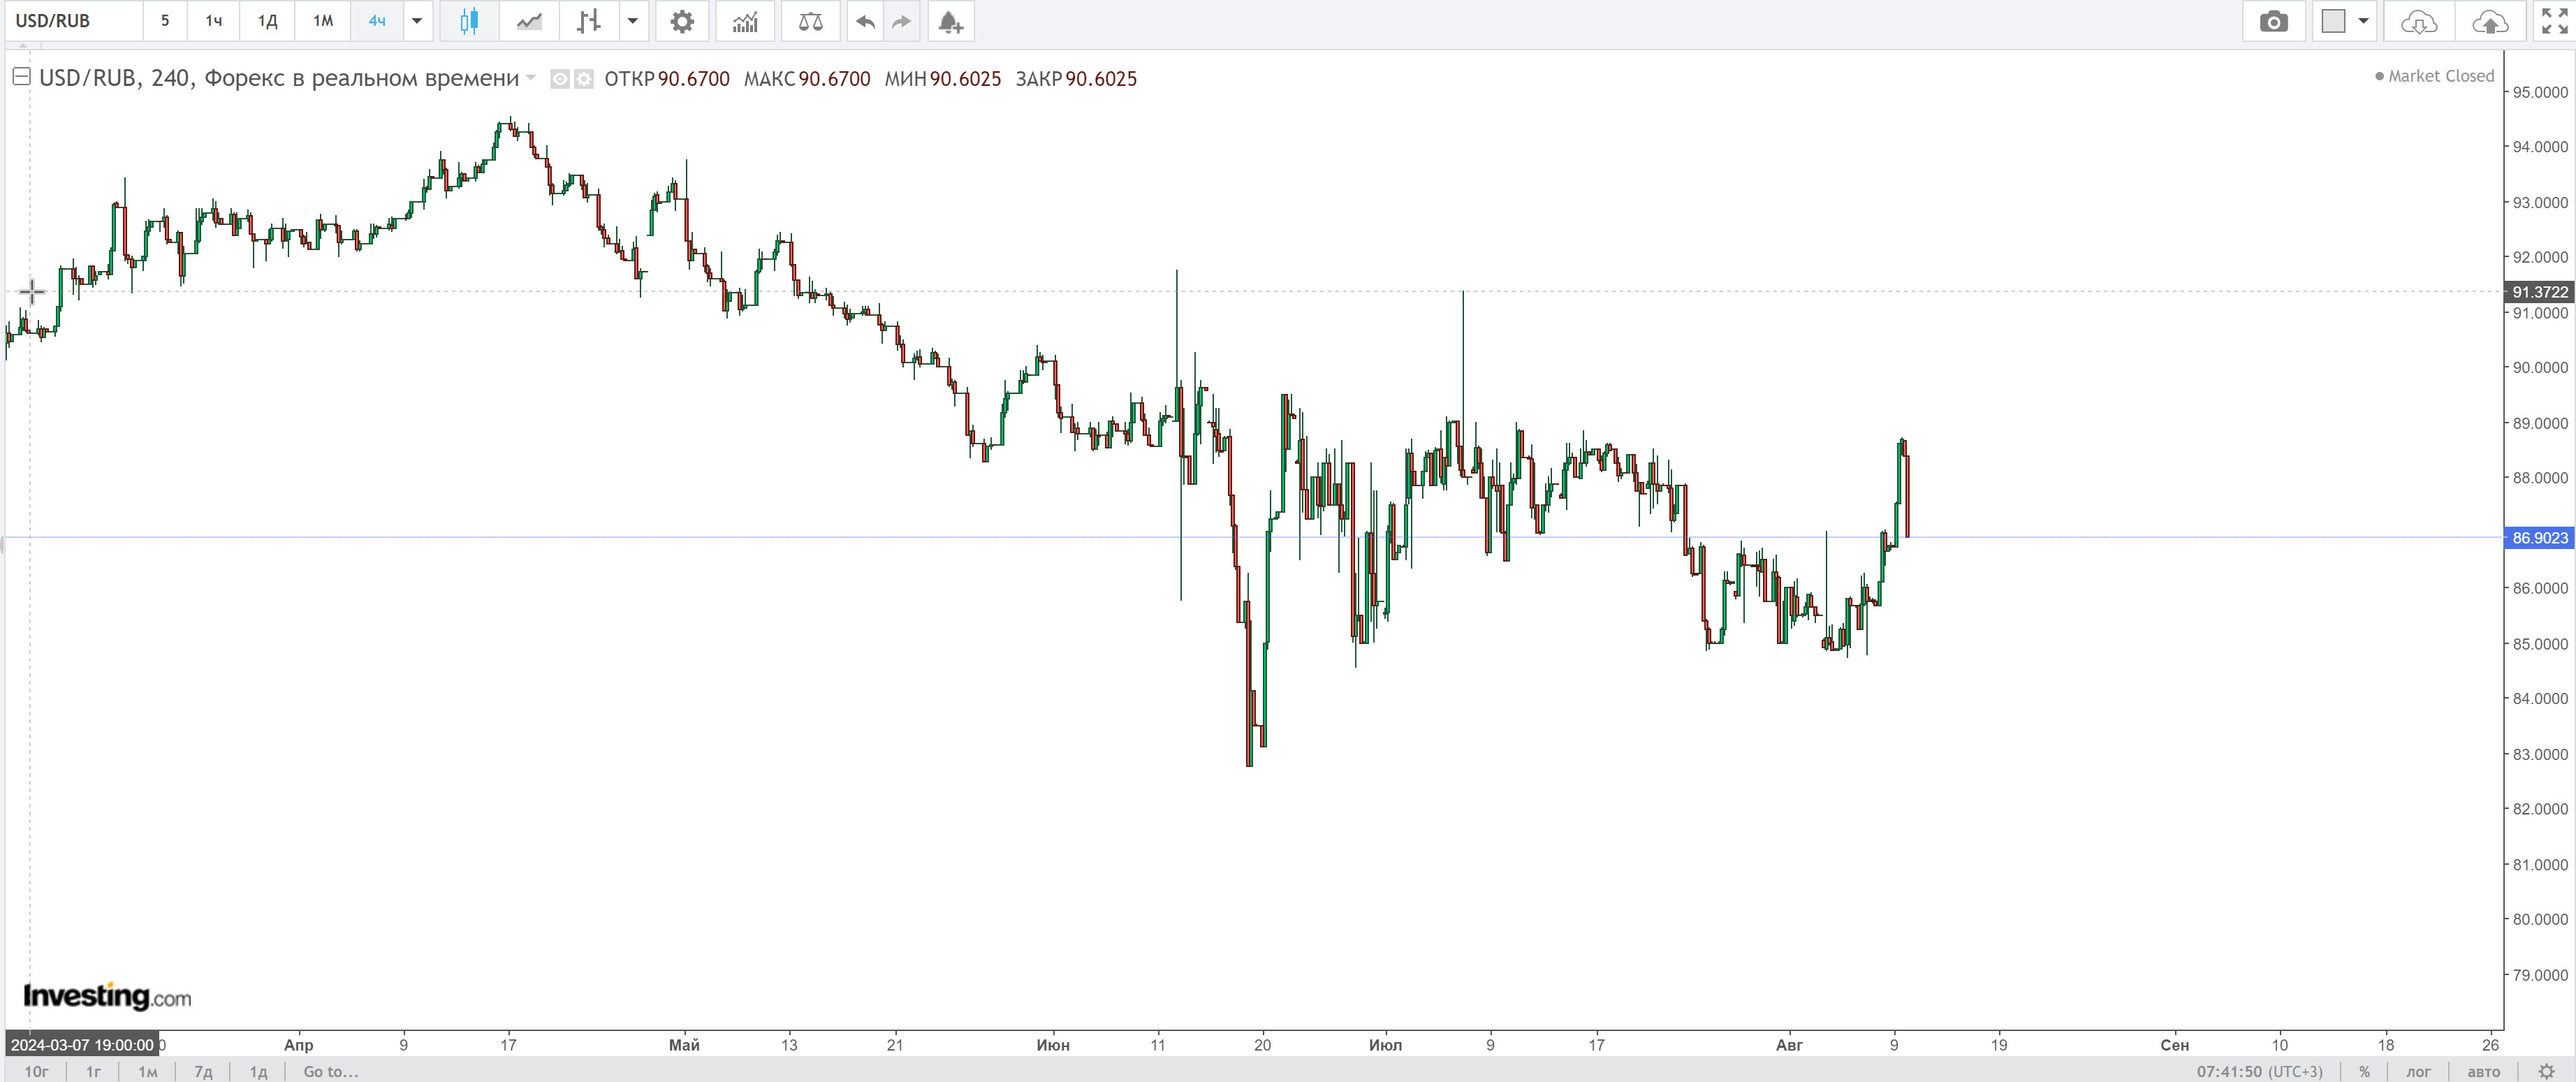Expand the timeframe interval dropdown arrow
2576x1082 pixels.
click(417, 21)
